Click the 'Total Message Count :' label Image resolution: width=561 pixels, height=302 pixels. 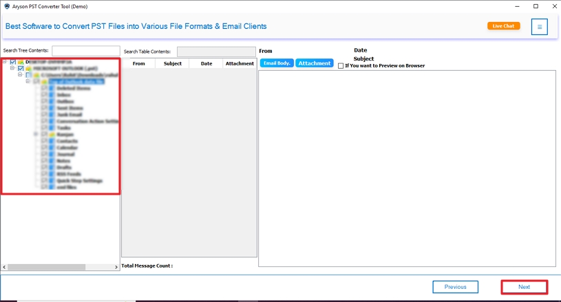(x=147, y=266)
